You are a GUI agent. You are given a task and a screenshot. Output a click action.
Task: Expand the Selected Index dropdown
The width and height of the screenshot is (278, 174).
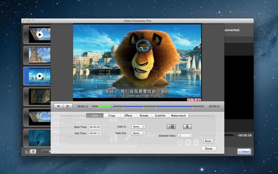coord(185,136)
